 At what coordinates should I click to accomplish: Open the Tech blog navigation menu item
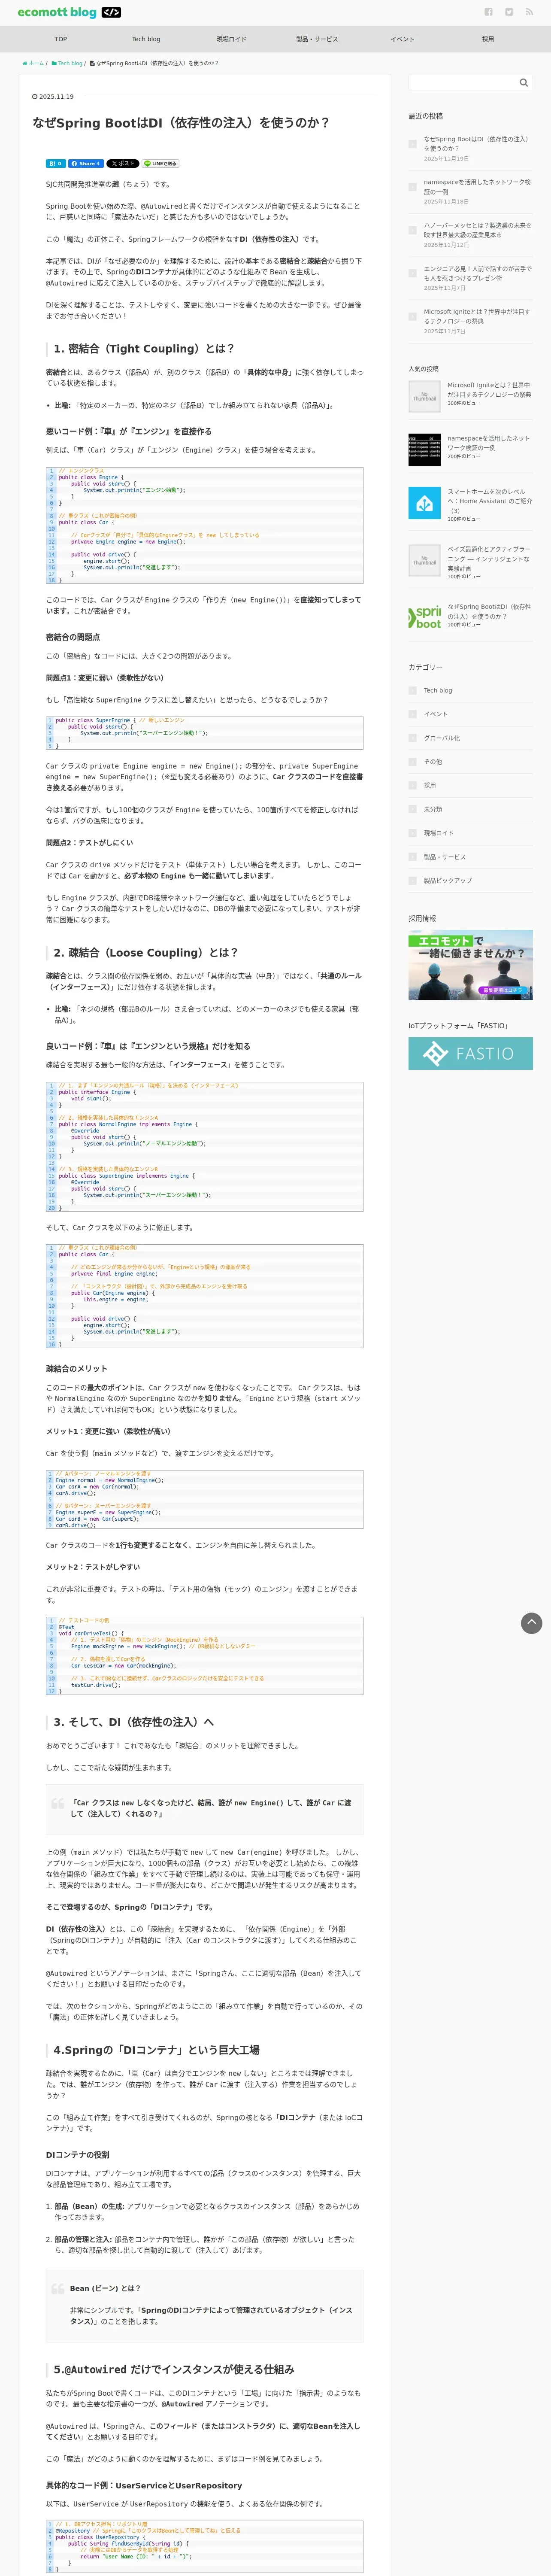[146, 39]
